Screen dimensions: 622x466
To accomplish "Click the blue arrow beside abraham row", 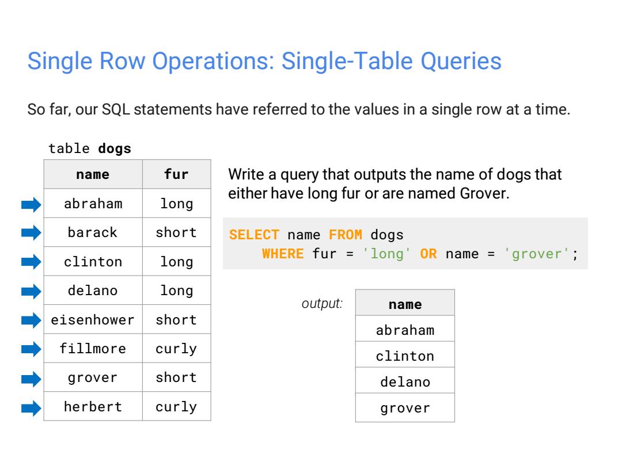I will pos(31,204).
